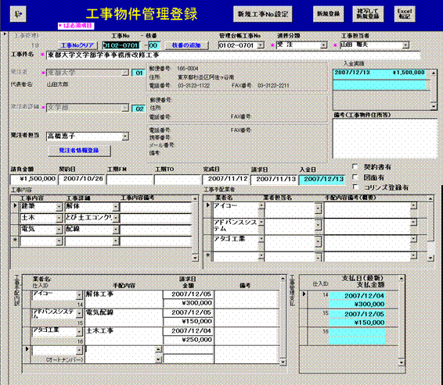Open the アイコー dropdown in 工事手配内訳
This screenshot has height=385, width=443.
79,295
